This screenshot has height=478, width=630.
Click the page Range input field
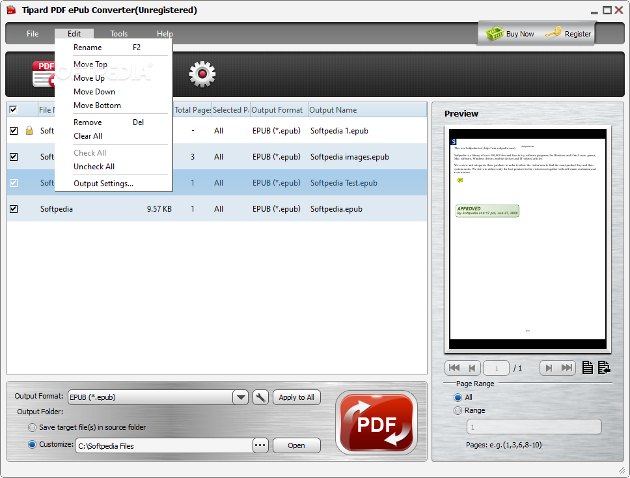534,427
